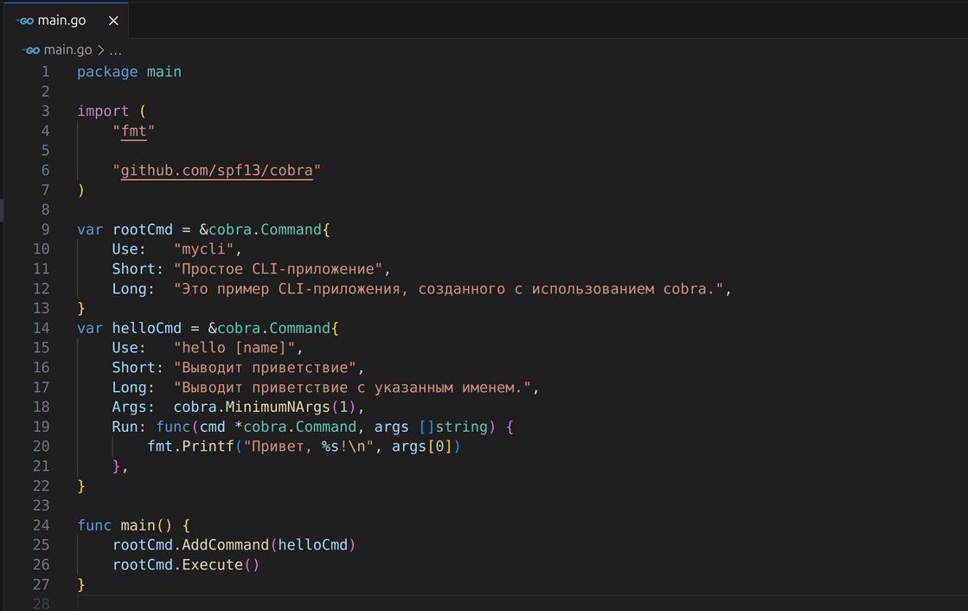
Task: Click line number 9 in the gutter
Action: (x=45, y=229)
